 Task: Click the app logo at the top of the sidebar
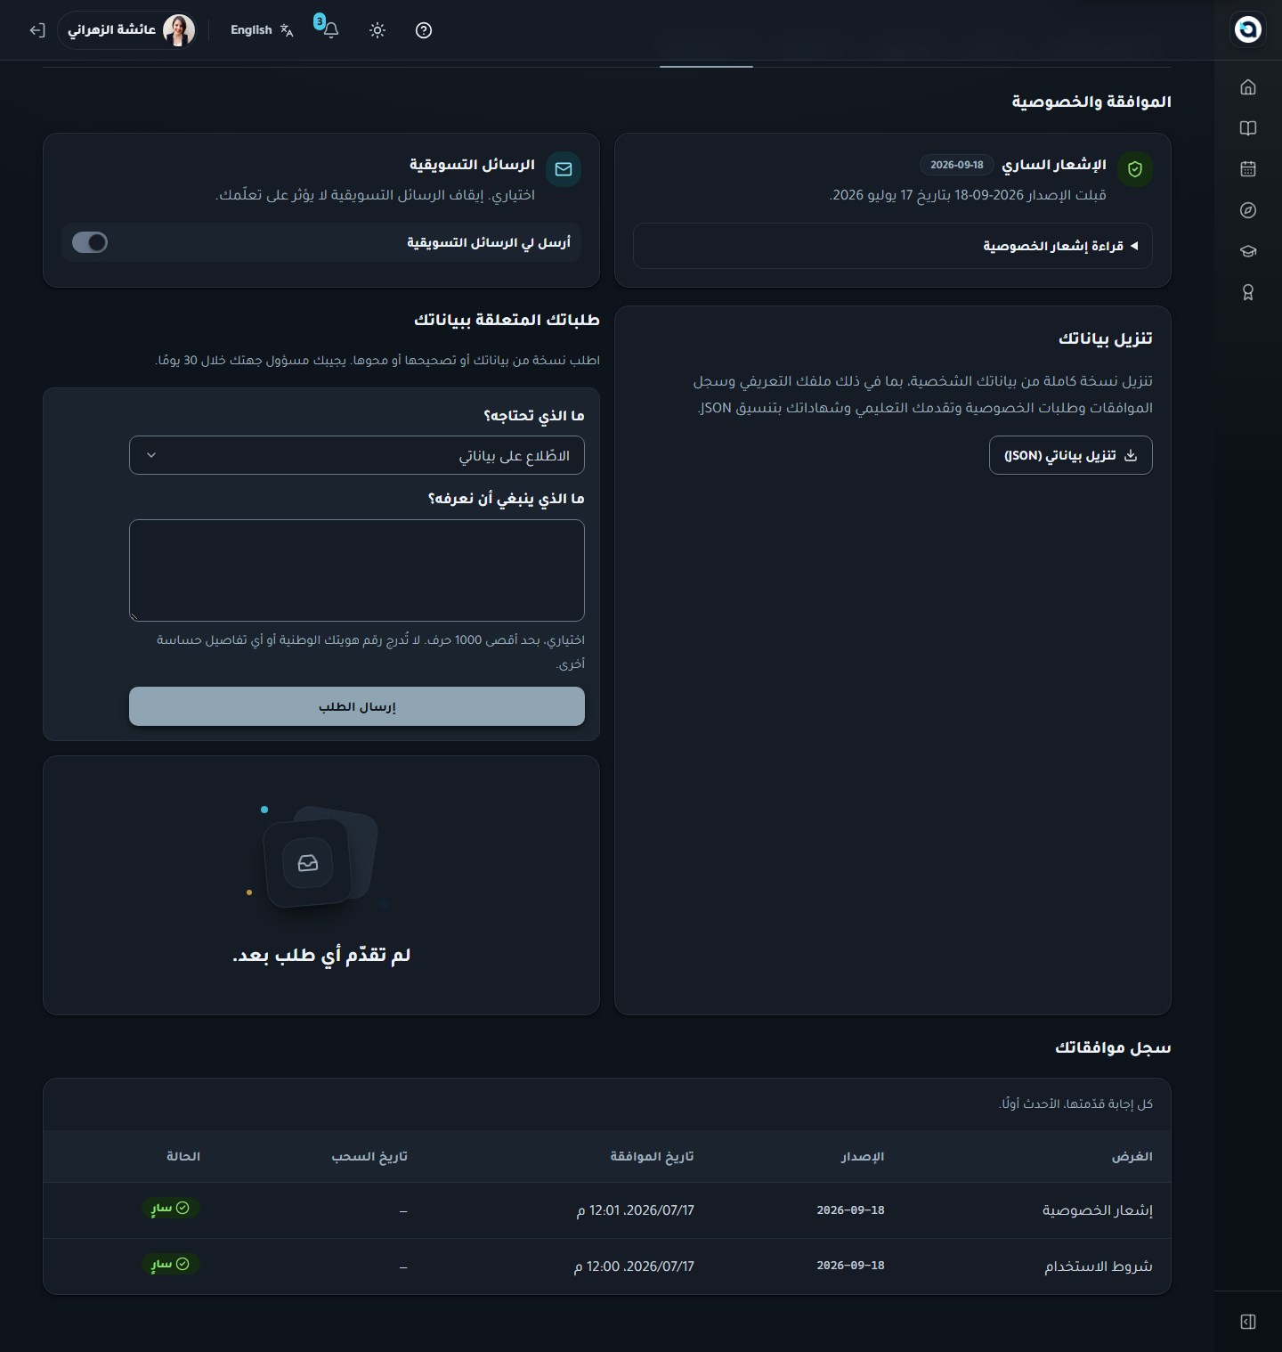pyautogui.click(x=1248, y=29)
